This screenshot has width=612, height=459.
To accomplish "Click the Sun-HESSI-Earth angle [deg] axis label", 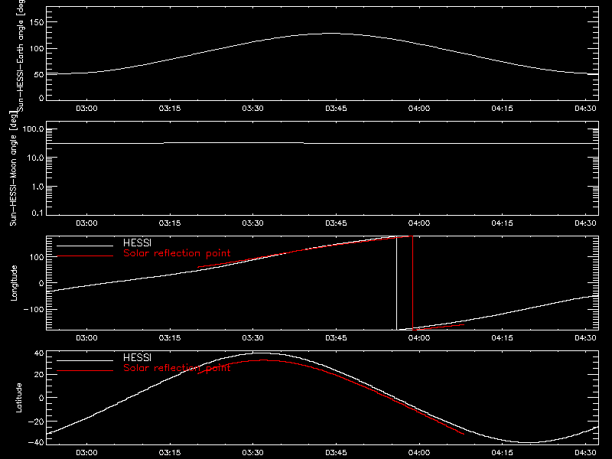I will tap(21, 56).
